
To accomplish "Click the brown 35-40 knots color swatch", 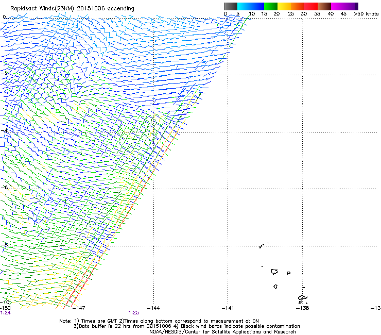I will coord(324,6).
